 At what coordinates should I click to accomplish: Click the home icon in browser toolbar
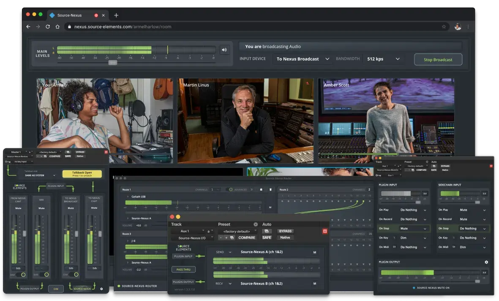pyautogui.click(x=57, y=27)
